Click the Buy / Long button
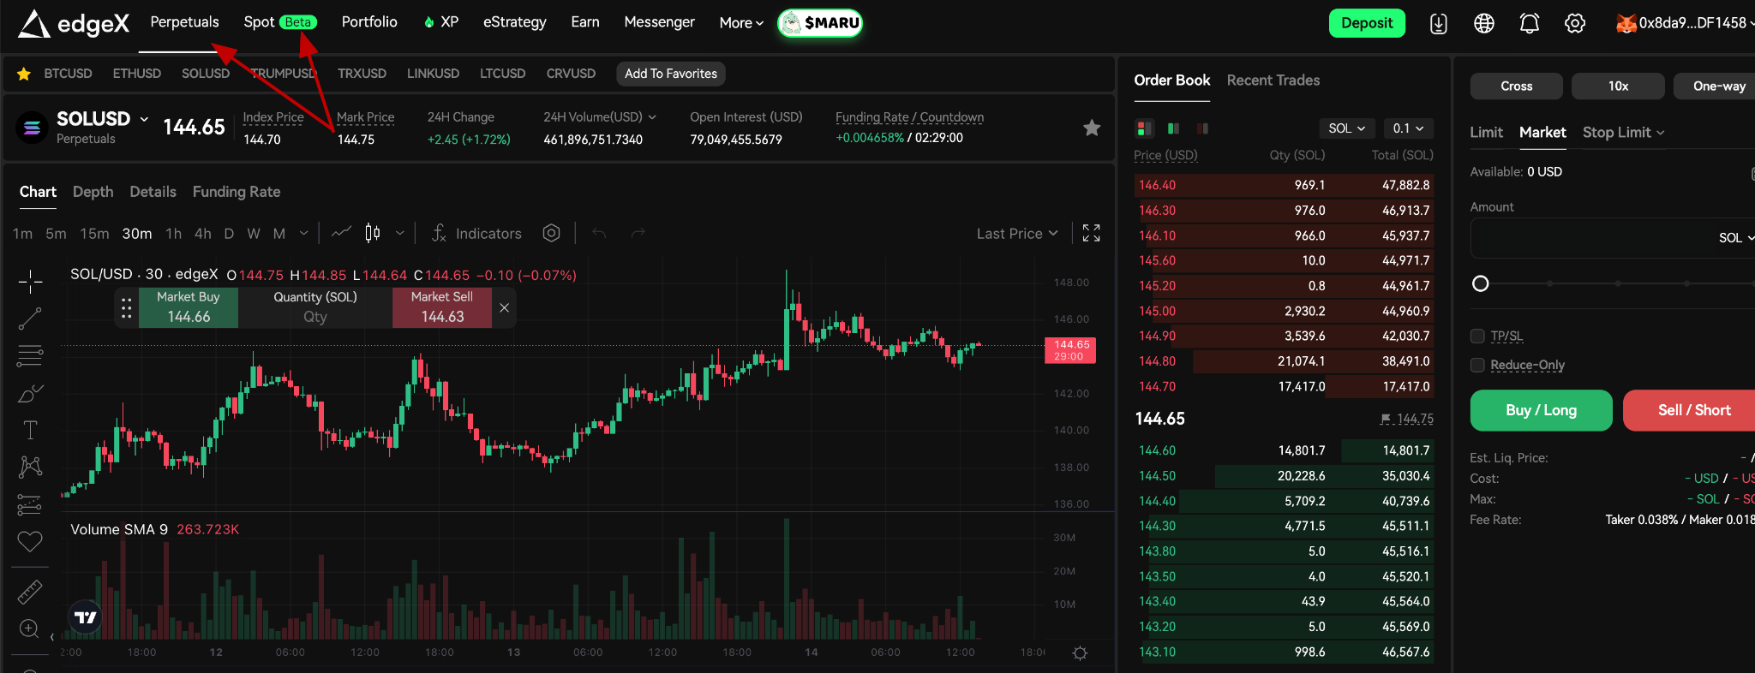The width and height of the screenshot is (1755, 673). coord(1541,410)
